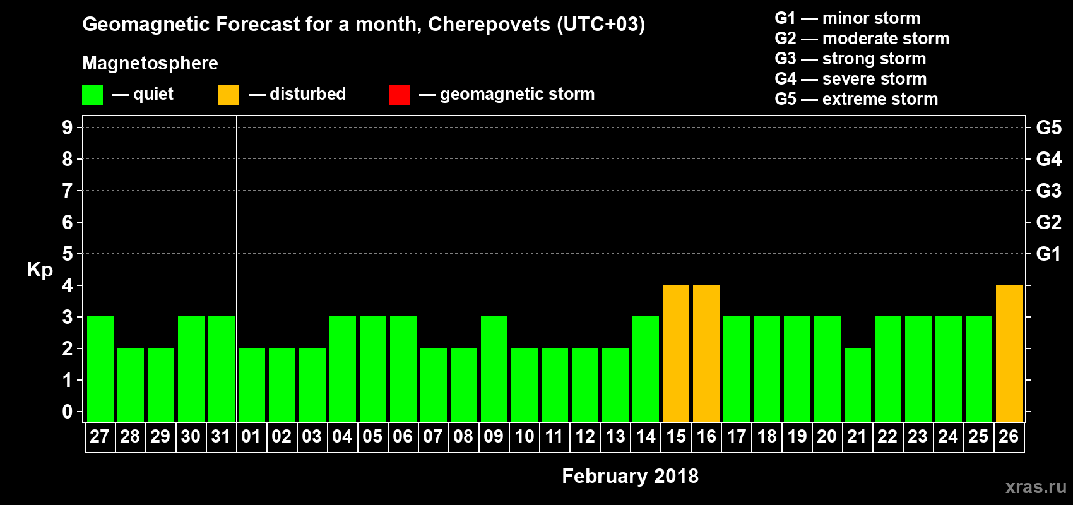Click the 'G2 — moderate storm' legend line
This screenshot has height=505, width=1073.
[x=862, y=39]
